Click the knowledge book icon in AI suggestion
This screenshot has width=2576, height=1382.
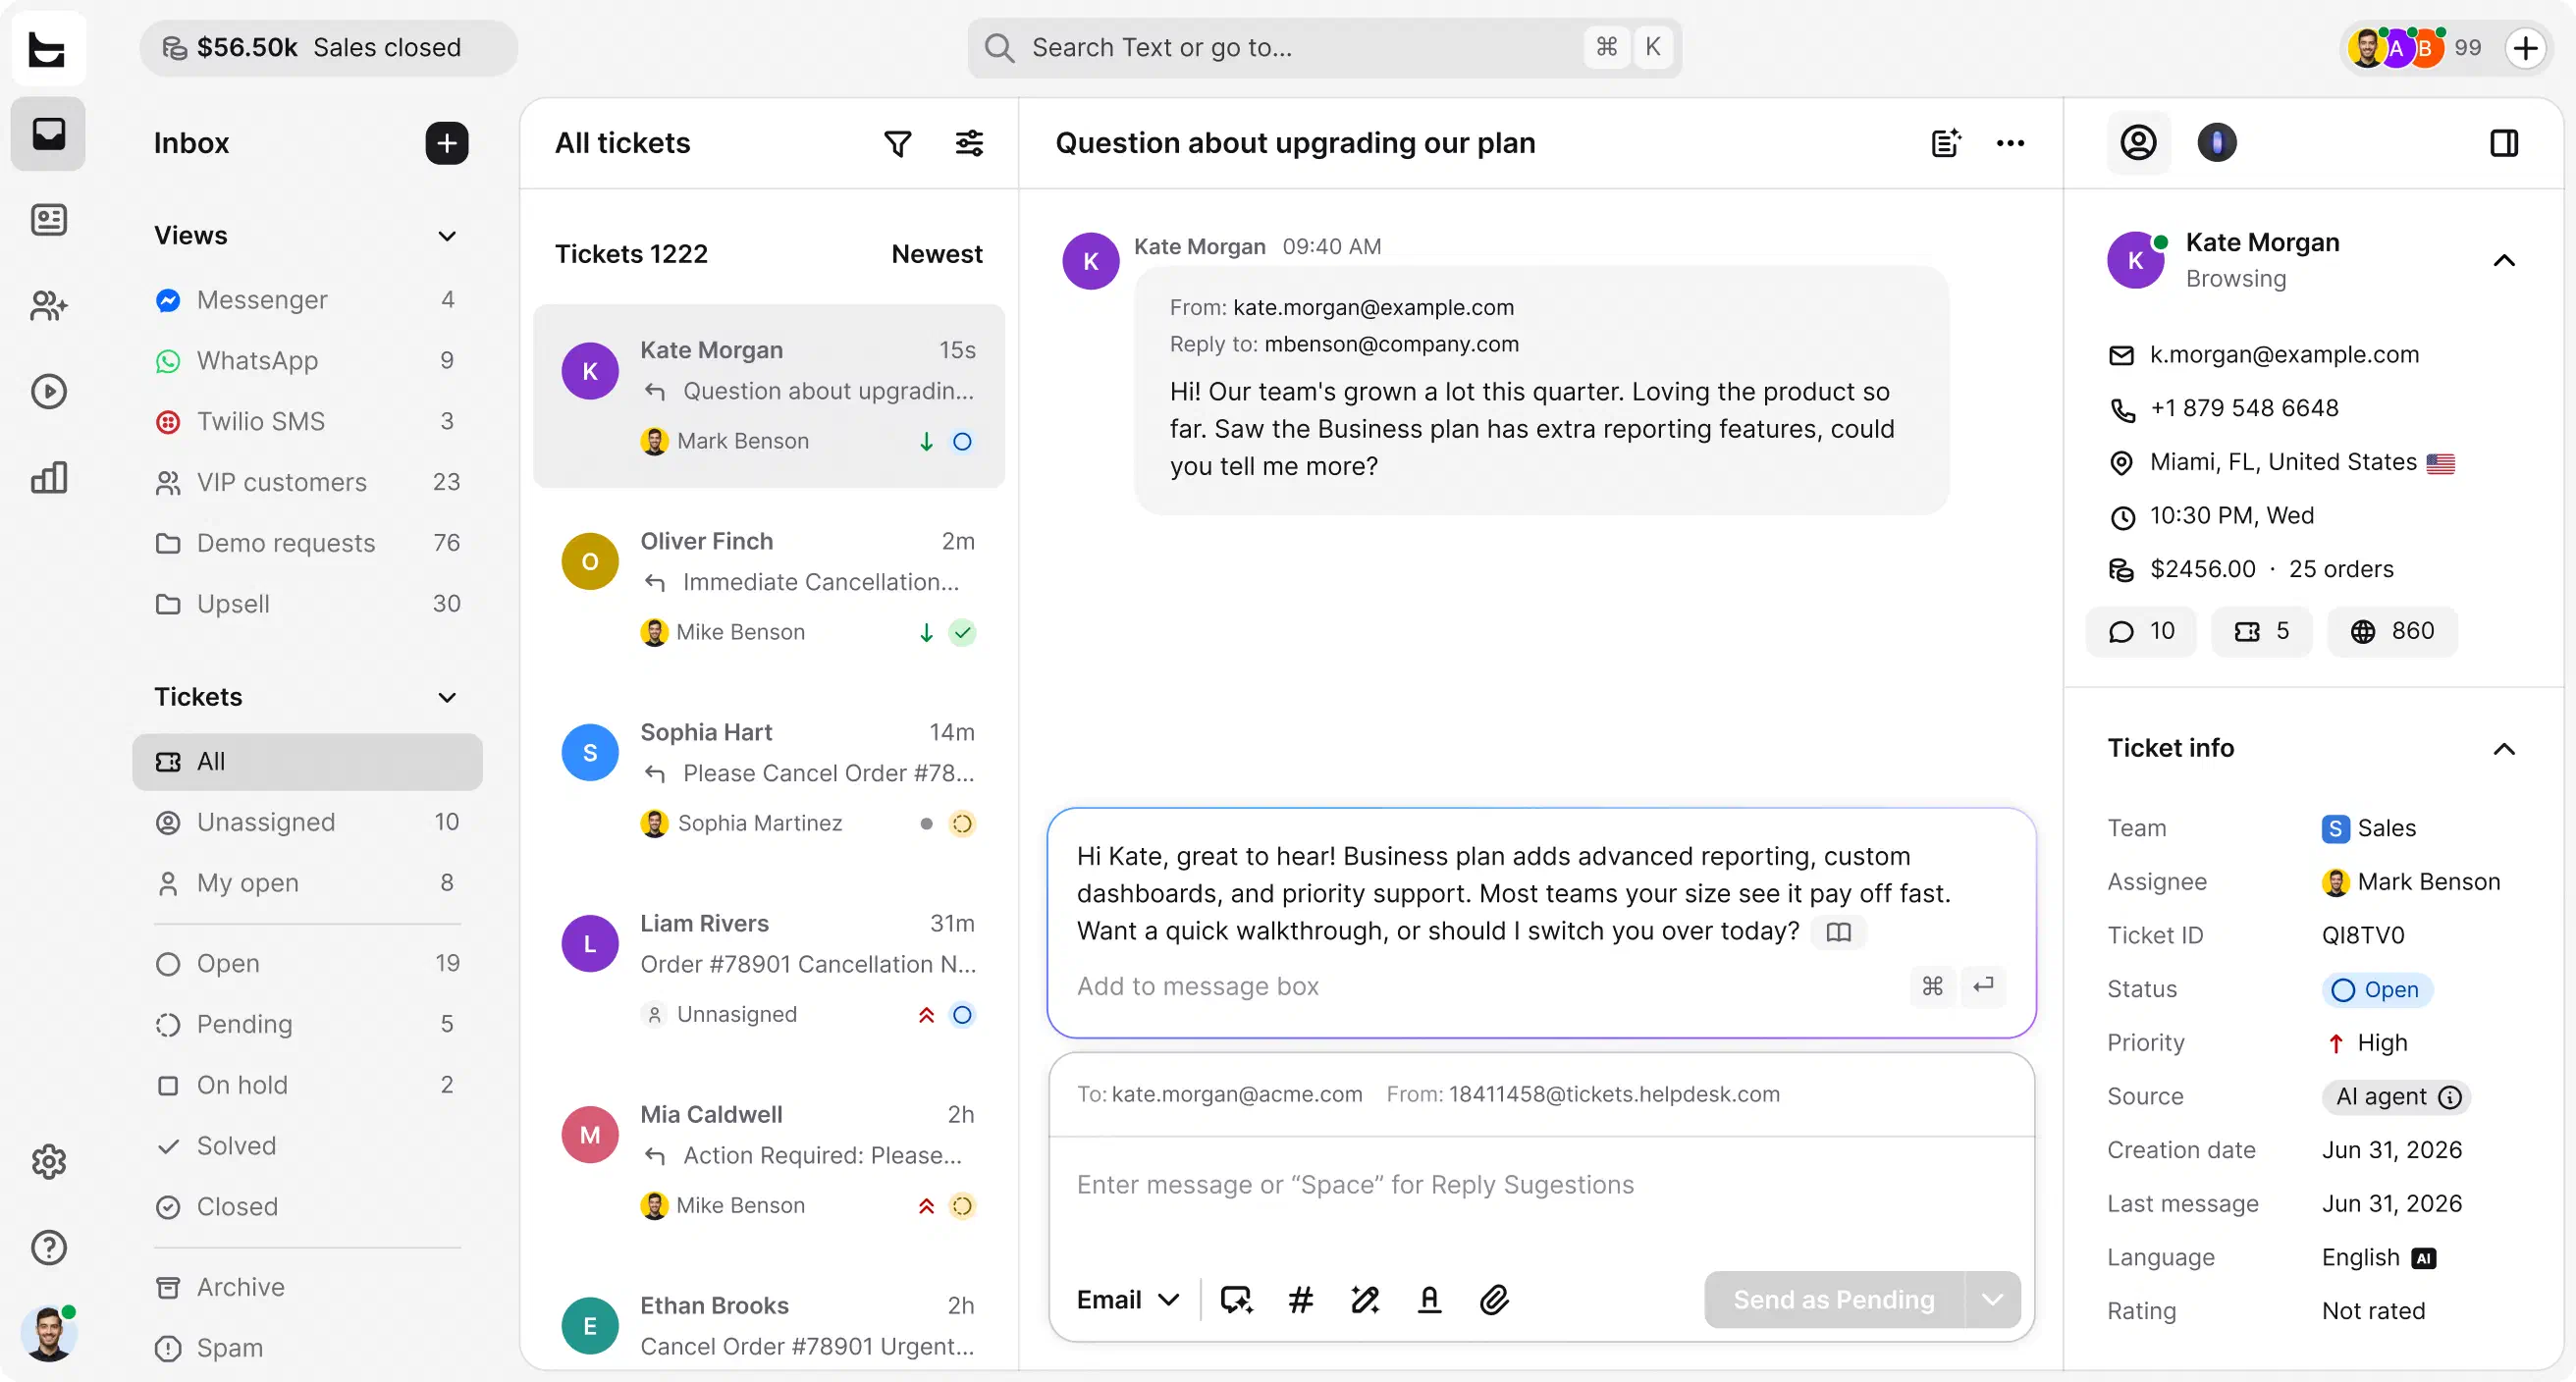click(x=1838, y=932)
